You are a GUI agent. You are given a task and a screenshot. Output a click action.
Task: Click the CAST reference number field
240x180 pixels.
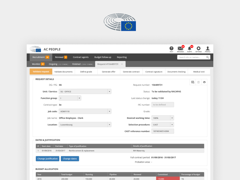pos(163,131)
